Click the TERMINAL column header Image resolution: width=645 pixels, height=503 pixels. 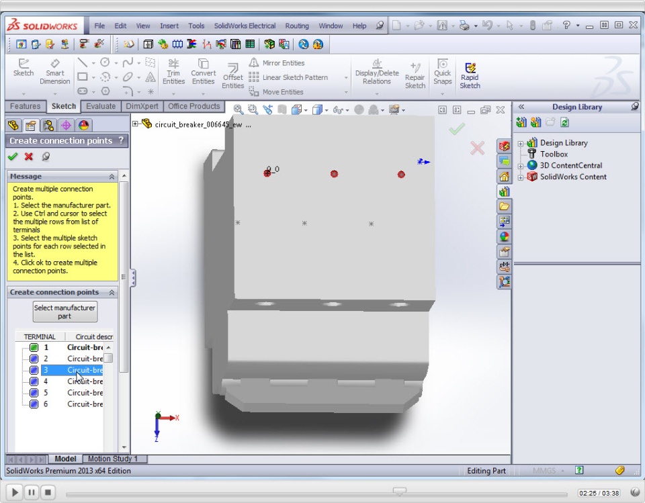click(40, 336)
